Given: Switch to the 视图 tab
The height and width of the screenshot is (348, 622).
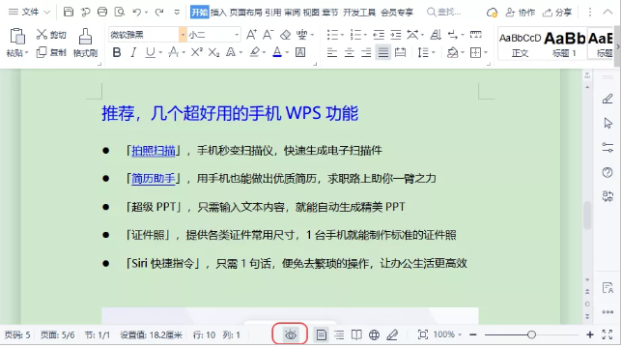Looking at the screenshot, I should [311, 13].
